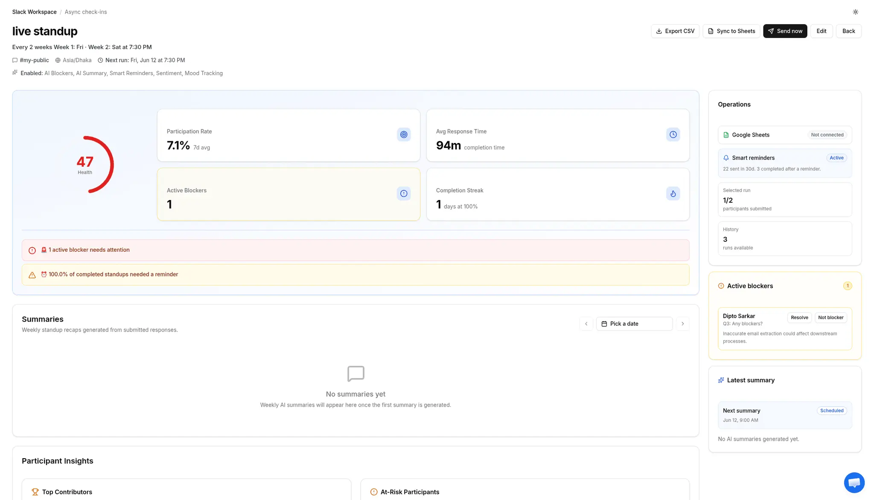Click the Next run Fri, Jun 12 text
Screen dimensions: 874x500
click(x=145, y=60)
